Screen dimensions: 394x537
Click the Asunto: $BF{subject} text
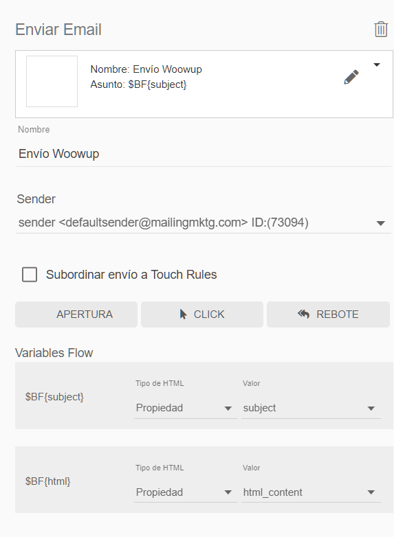138,84
